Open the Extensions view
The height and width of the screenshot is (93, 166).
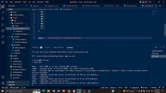pyautogui.click(x=3, y=30)
